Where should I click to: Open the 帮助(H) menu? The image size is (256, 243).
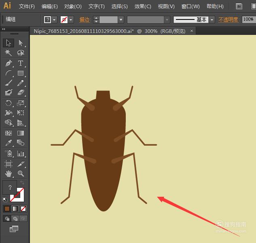pyautogui.click(x=215, y=6)
